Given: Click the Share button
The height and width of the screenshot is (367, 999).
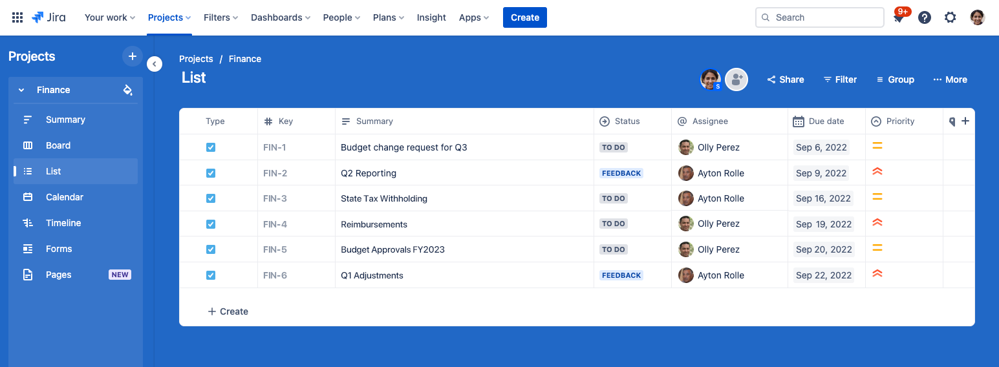Looking at the screenshot, I should [x=785, y=79].
